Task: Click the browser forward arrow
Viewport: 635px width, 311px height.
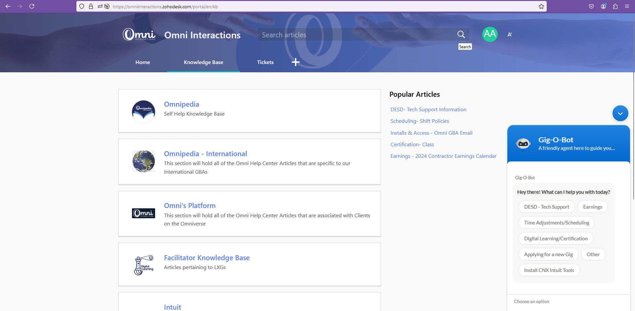Action: click(x=20, y=6)
